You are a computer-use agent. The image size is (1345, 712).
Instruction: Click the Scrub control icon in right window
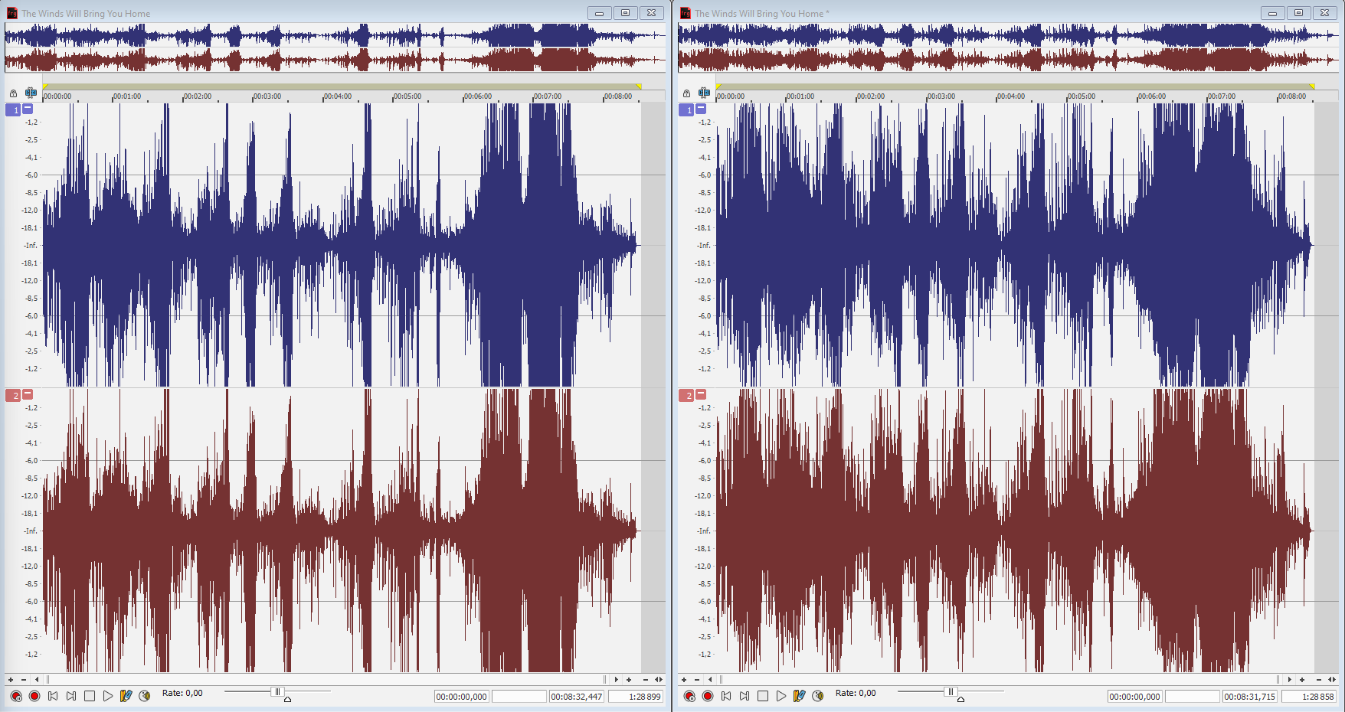point(818,696)
